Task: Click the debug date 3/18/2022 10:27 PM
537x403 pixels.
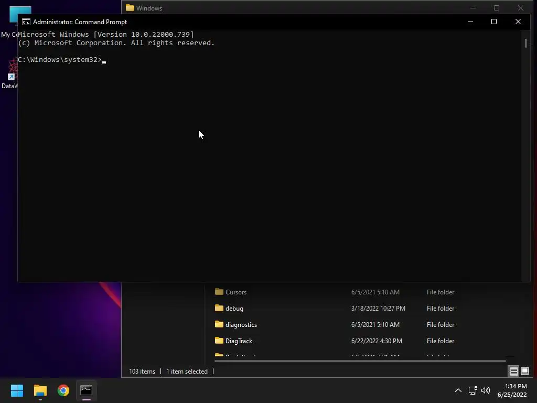Action: pyautogui.click(x=378, y=308)
